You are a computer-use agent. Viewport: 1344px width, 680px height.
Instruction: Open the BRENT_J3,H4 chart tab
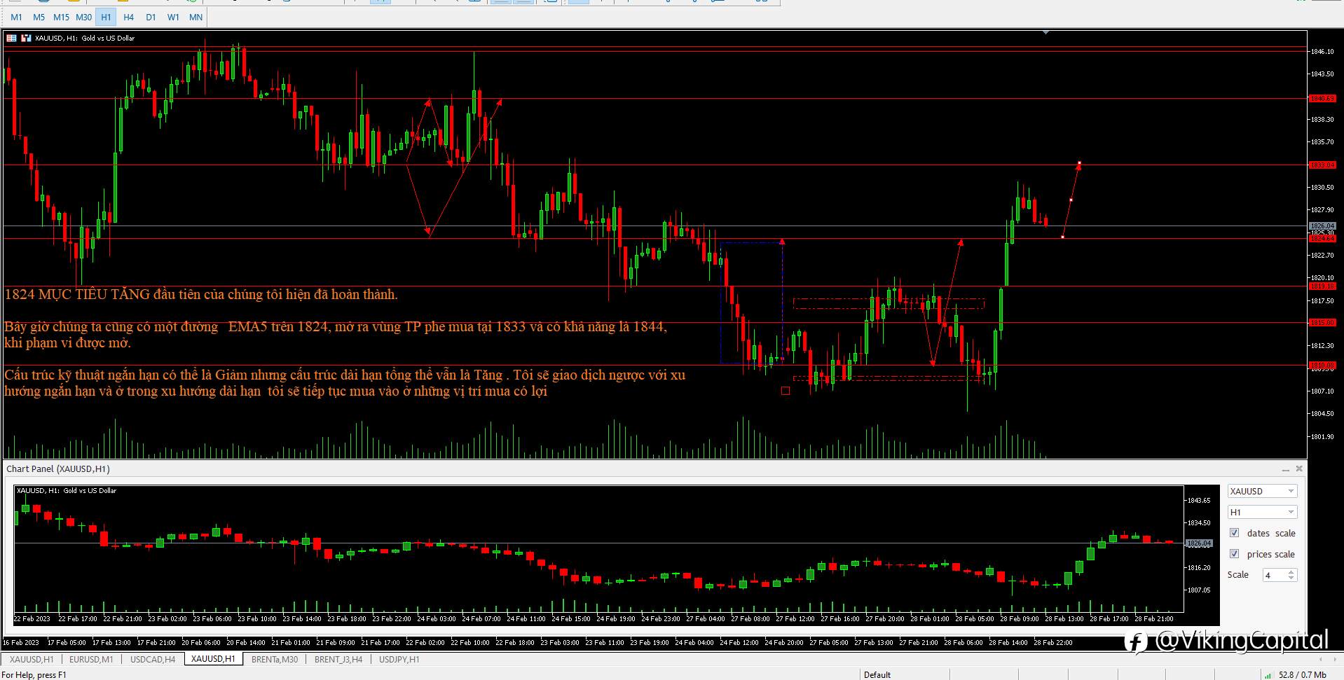point(338,659)
